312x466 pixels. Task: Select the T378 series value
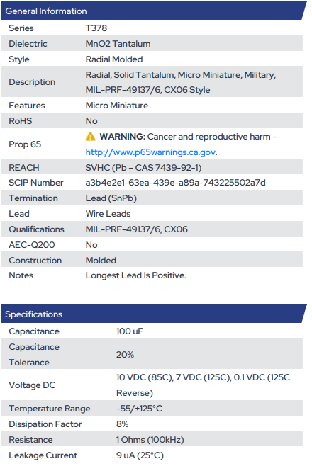pos(96,28)
